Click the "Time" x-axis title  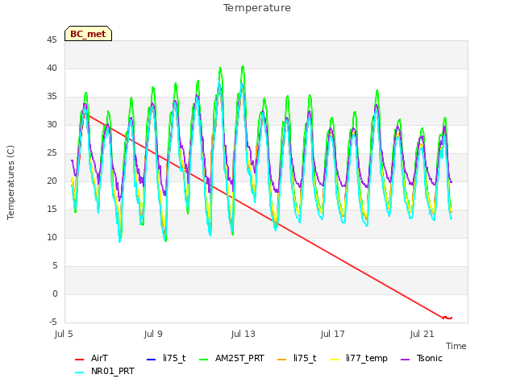tap(456, 346)
